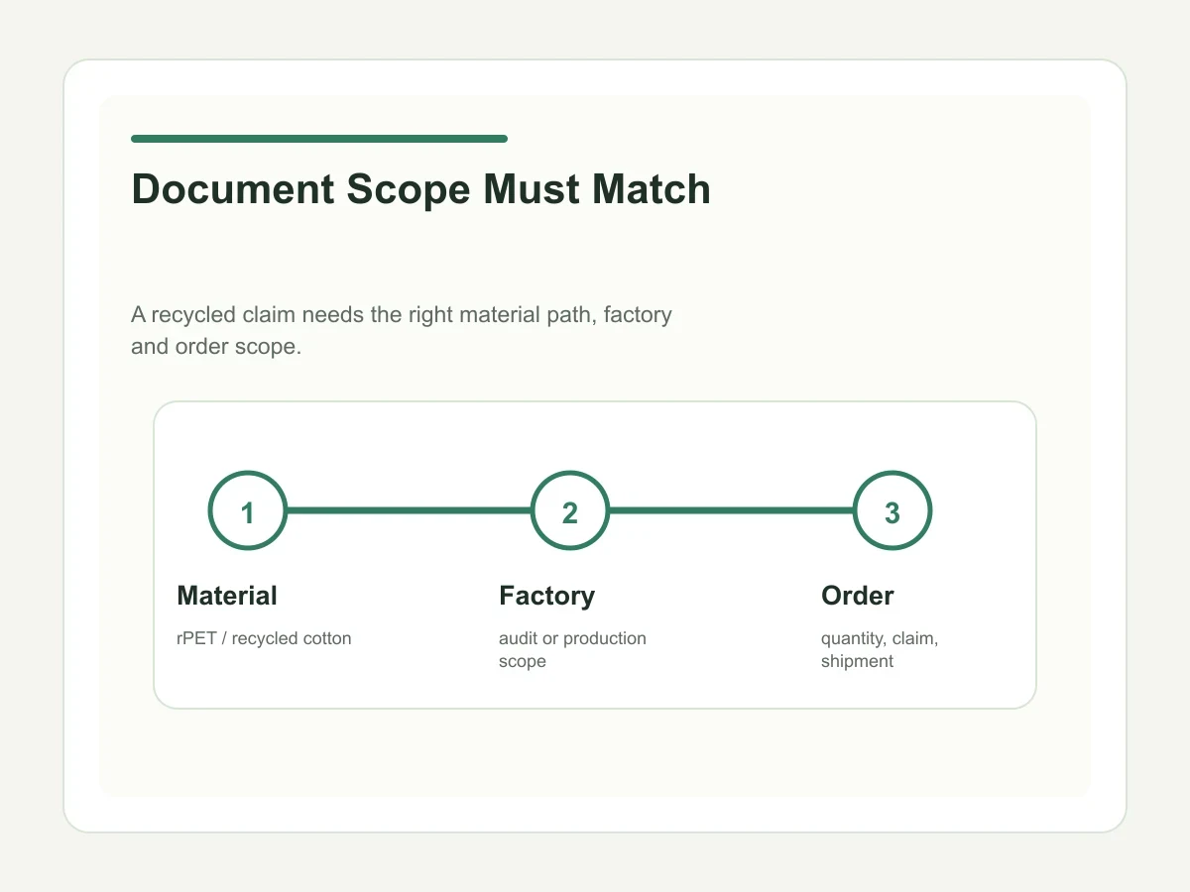Click the 'A recycled claim needs' paragraph
Viewport: 1190px width, 892px height.
402,331
